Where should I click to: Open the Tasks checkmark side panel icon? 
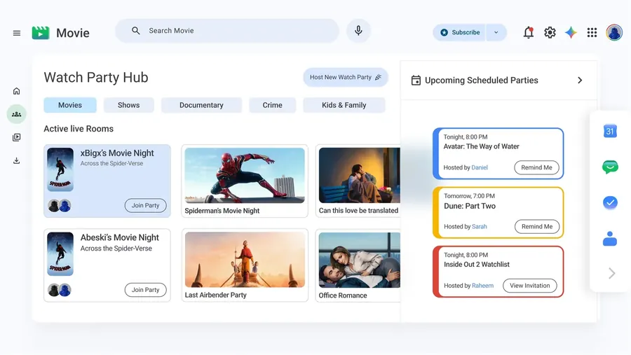click(x=610, y=202)
